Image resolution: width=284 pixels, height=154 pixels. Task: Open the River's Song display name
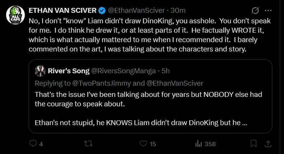coord(68,71)
